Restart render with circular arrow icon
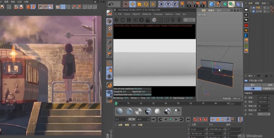This screenshot has width=274, height=138. coord(123,20)
